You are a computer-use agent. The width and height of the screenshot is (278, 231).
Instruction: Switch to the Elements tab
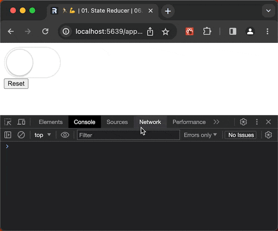[x=51, y=122]
